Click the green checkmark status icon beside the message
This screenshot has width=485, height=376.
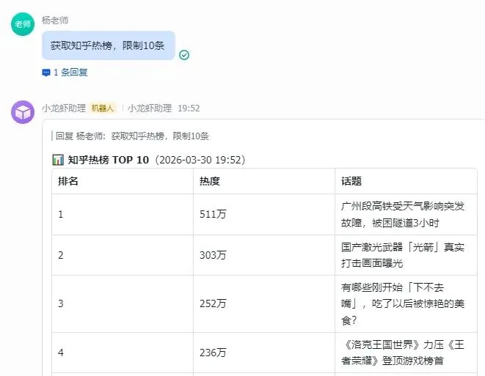coord(184,55)
